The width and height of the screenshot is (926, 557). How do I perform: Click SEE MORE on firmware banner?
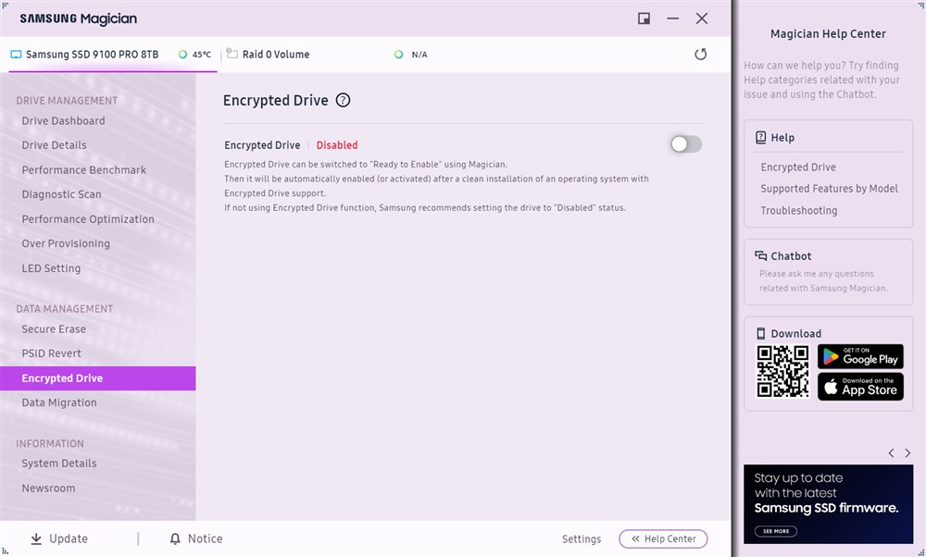tap(776, 531)
